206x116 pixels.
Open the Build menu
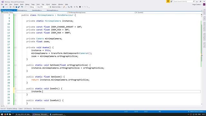pyautogui.click(x=22, y=5)
